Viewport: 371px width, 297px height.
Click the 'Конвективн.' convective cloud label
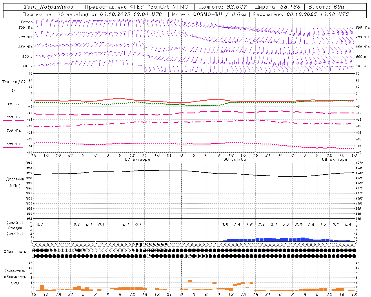coord(15,271)
